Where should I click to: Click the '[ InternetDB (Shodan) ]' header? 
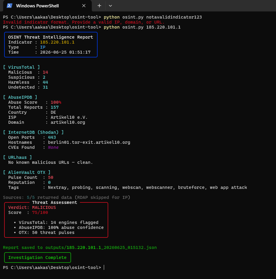click(x=33, y=132)
